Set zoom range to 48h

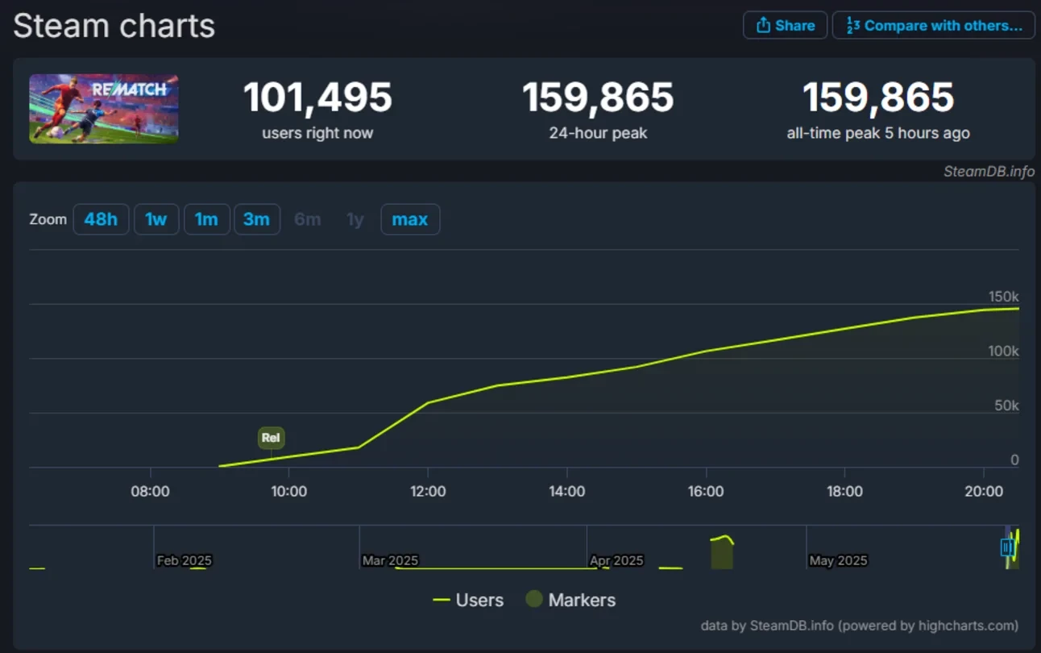click(101, 219)
